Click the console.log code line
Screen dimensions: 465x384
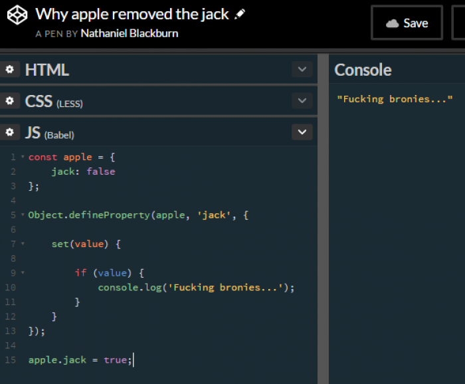point(196,288)
